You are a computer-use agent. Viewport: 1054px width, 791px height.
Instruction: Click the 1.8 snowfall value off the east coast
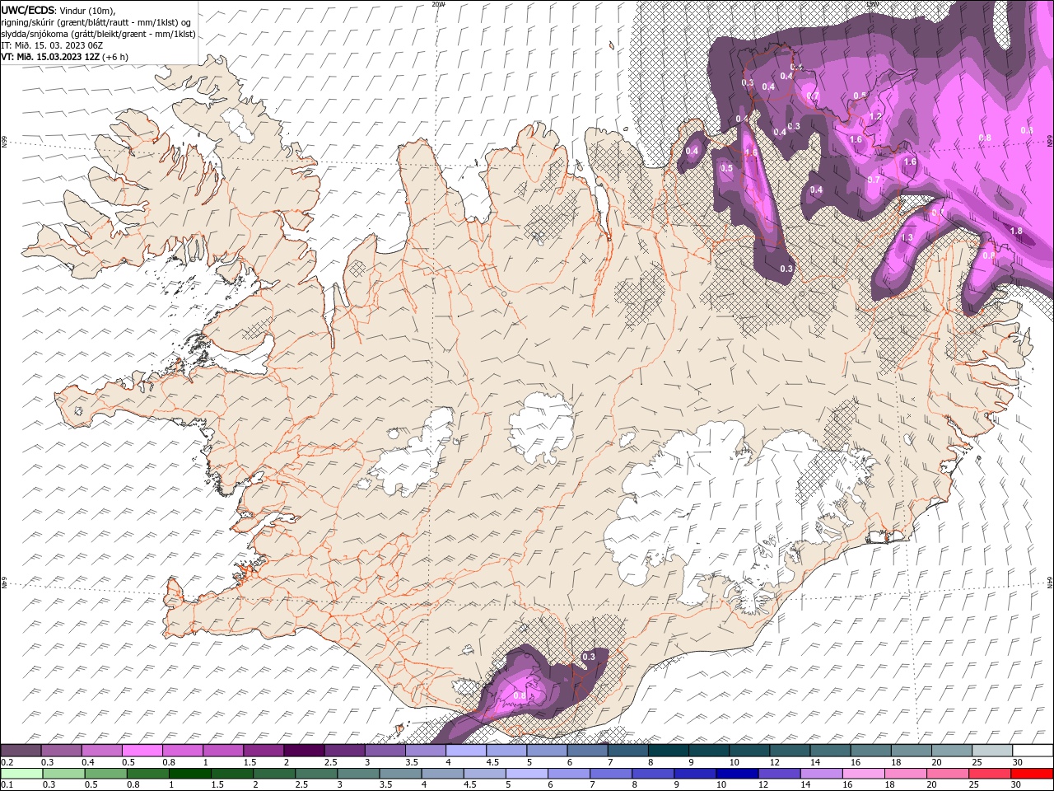pyautogui.click(x=1016, y=231)
